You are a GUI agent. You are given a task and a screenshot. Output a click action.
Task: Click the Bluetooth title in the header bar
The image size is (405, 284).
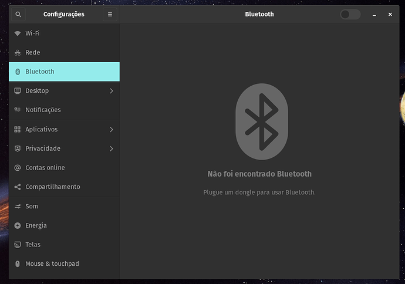click(259, 14)
